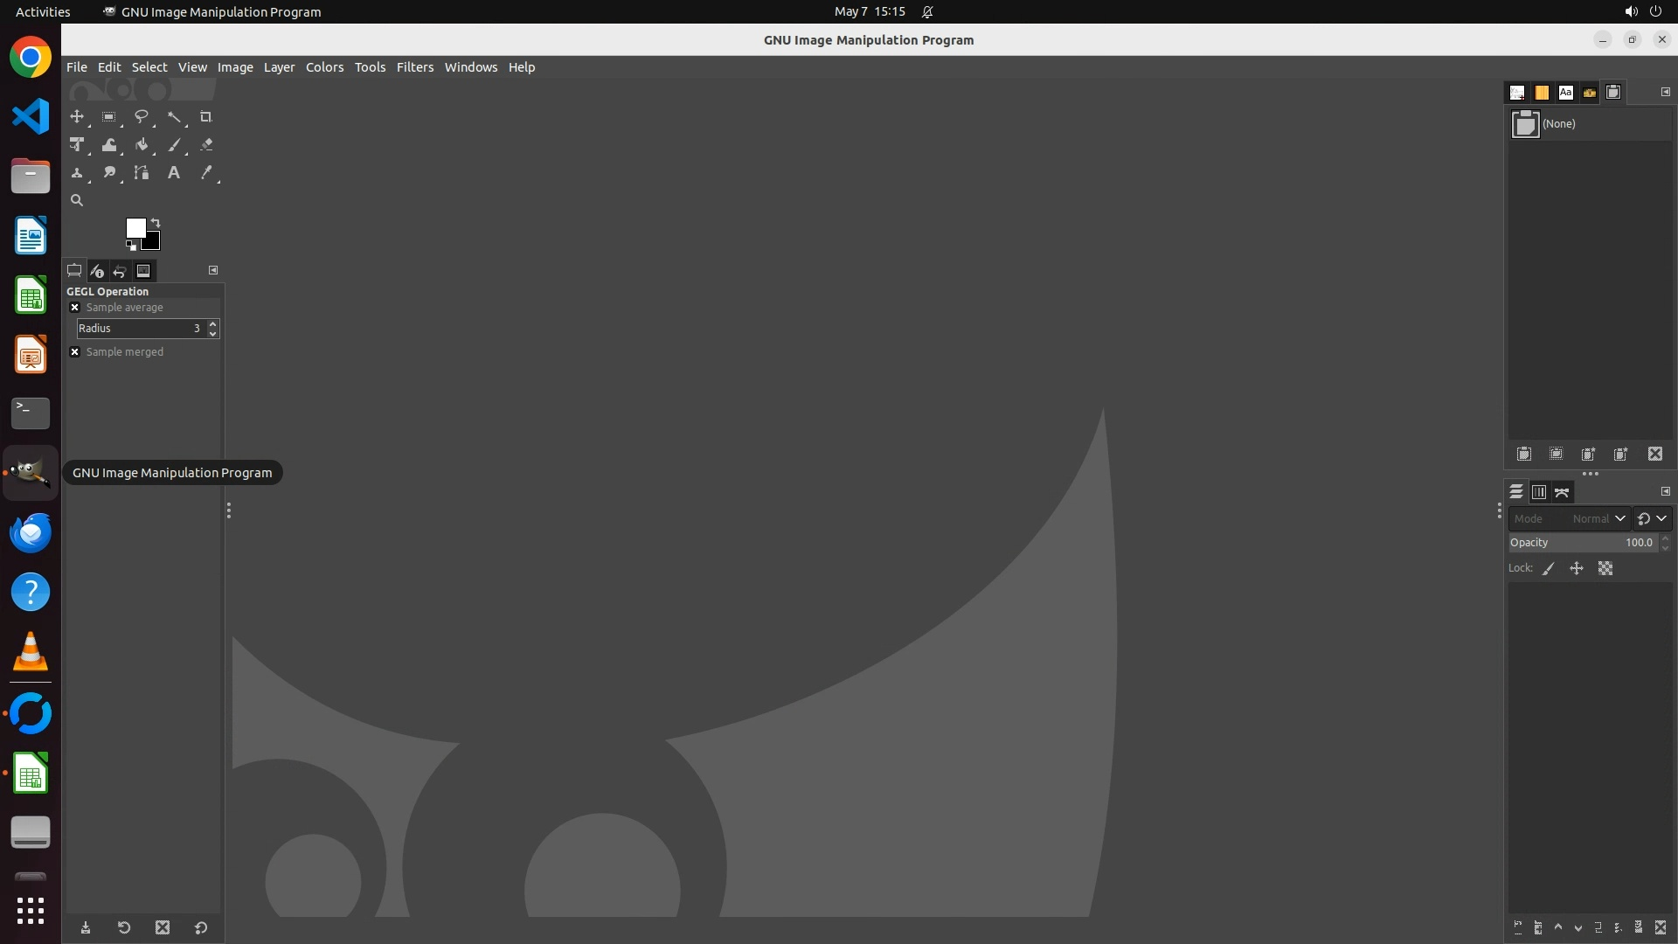Toggle the lock pixels brush icon
Image resolution: width=1678 pixels, height=944 pixels.
[x=1549, y=569]
